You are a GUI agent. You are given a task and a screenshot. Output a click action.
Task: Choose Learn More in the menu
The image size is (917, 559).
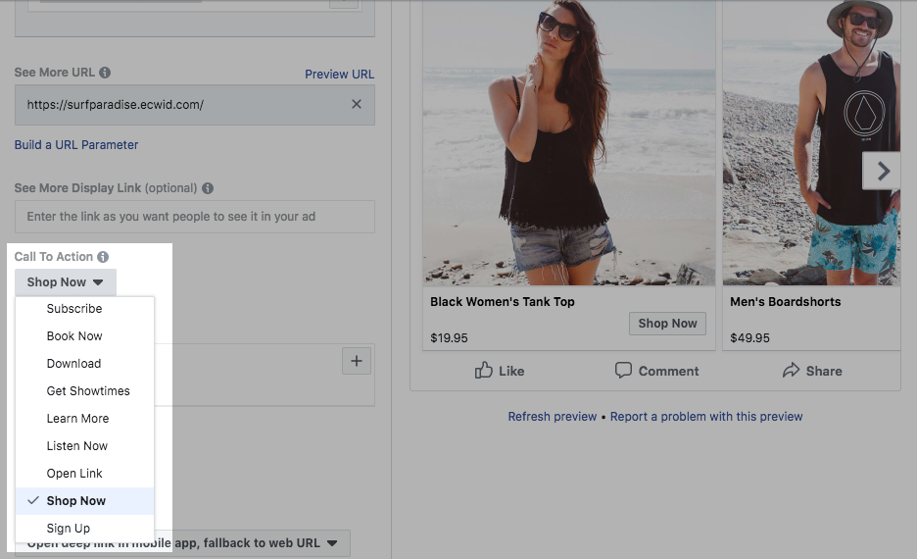[x=77, y=419]
